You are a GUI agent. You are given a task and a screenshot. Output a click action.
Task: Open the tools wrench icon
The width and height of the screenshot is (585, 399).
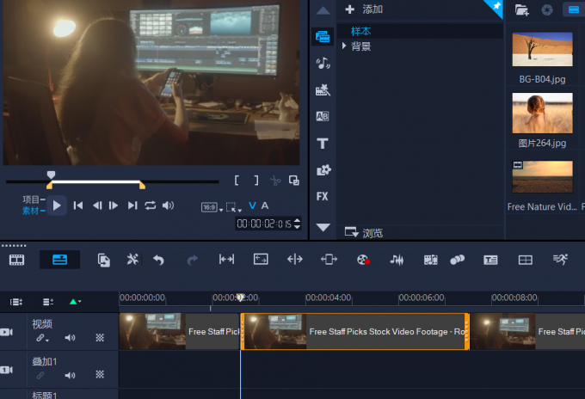[x=132, y=259]
